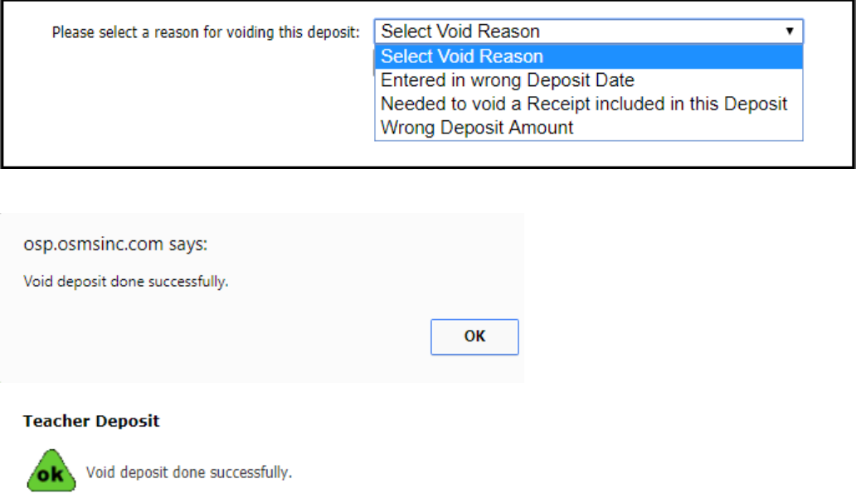Click the Teacher Deposit heading

(x=91, y=421)
